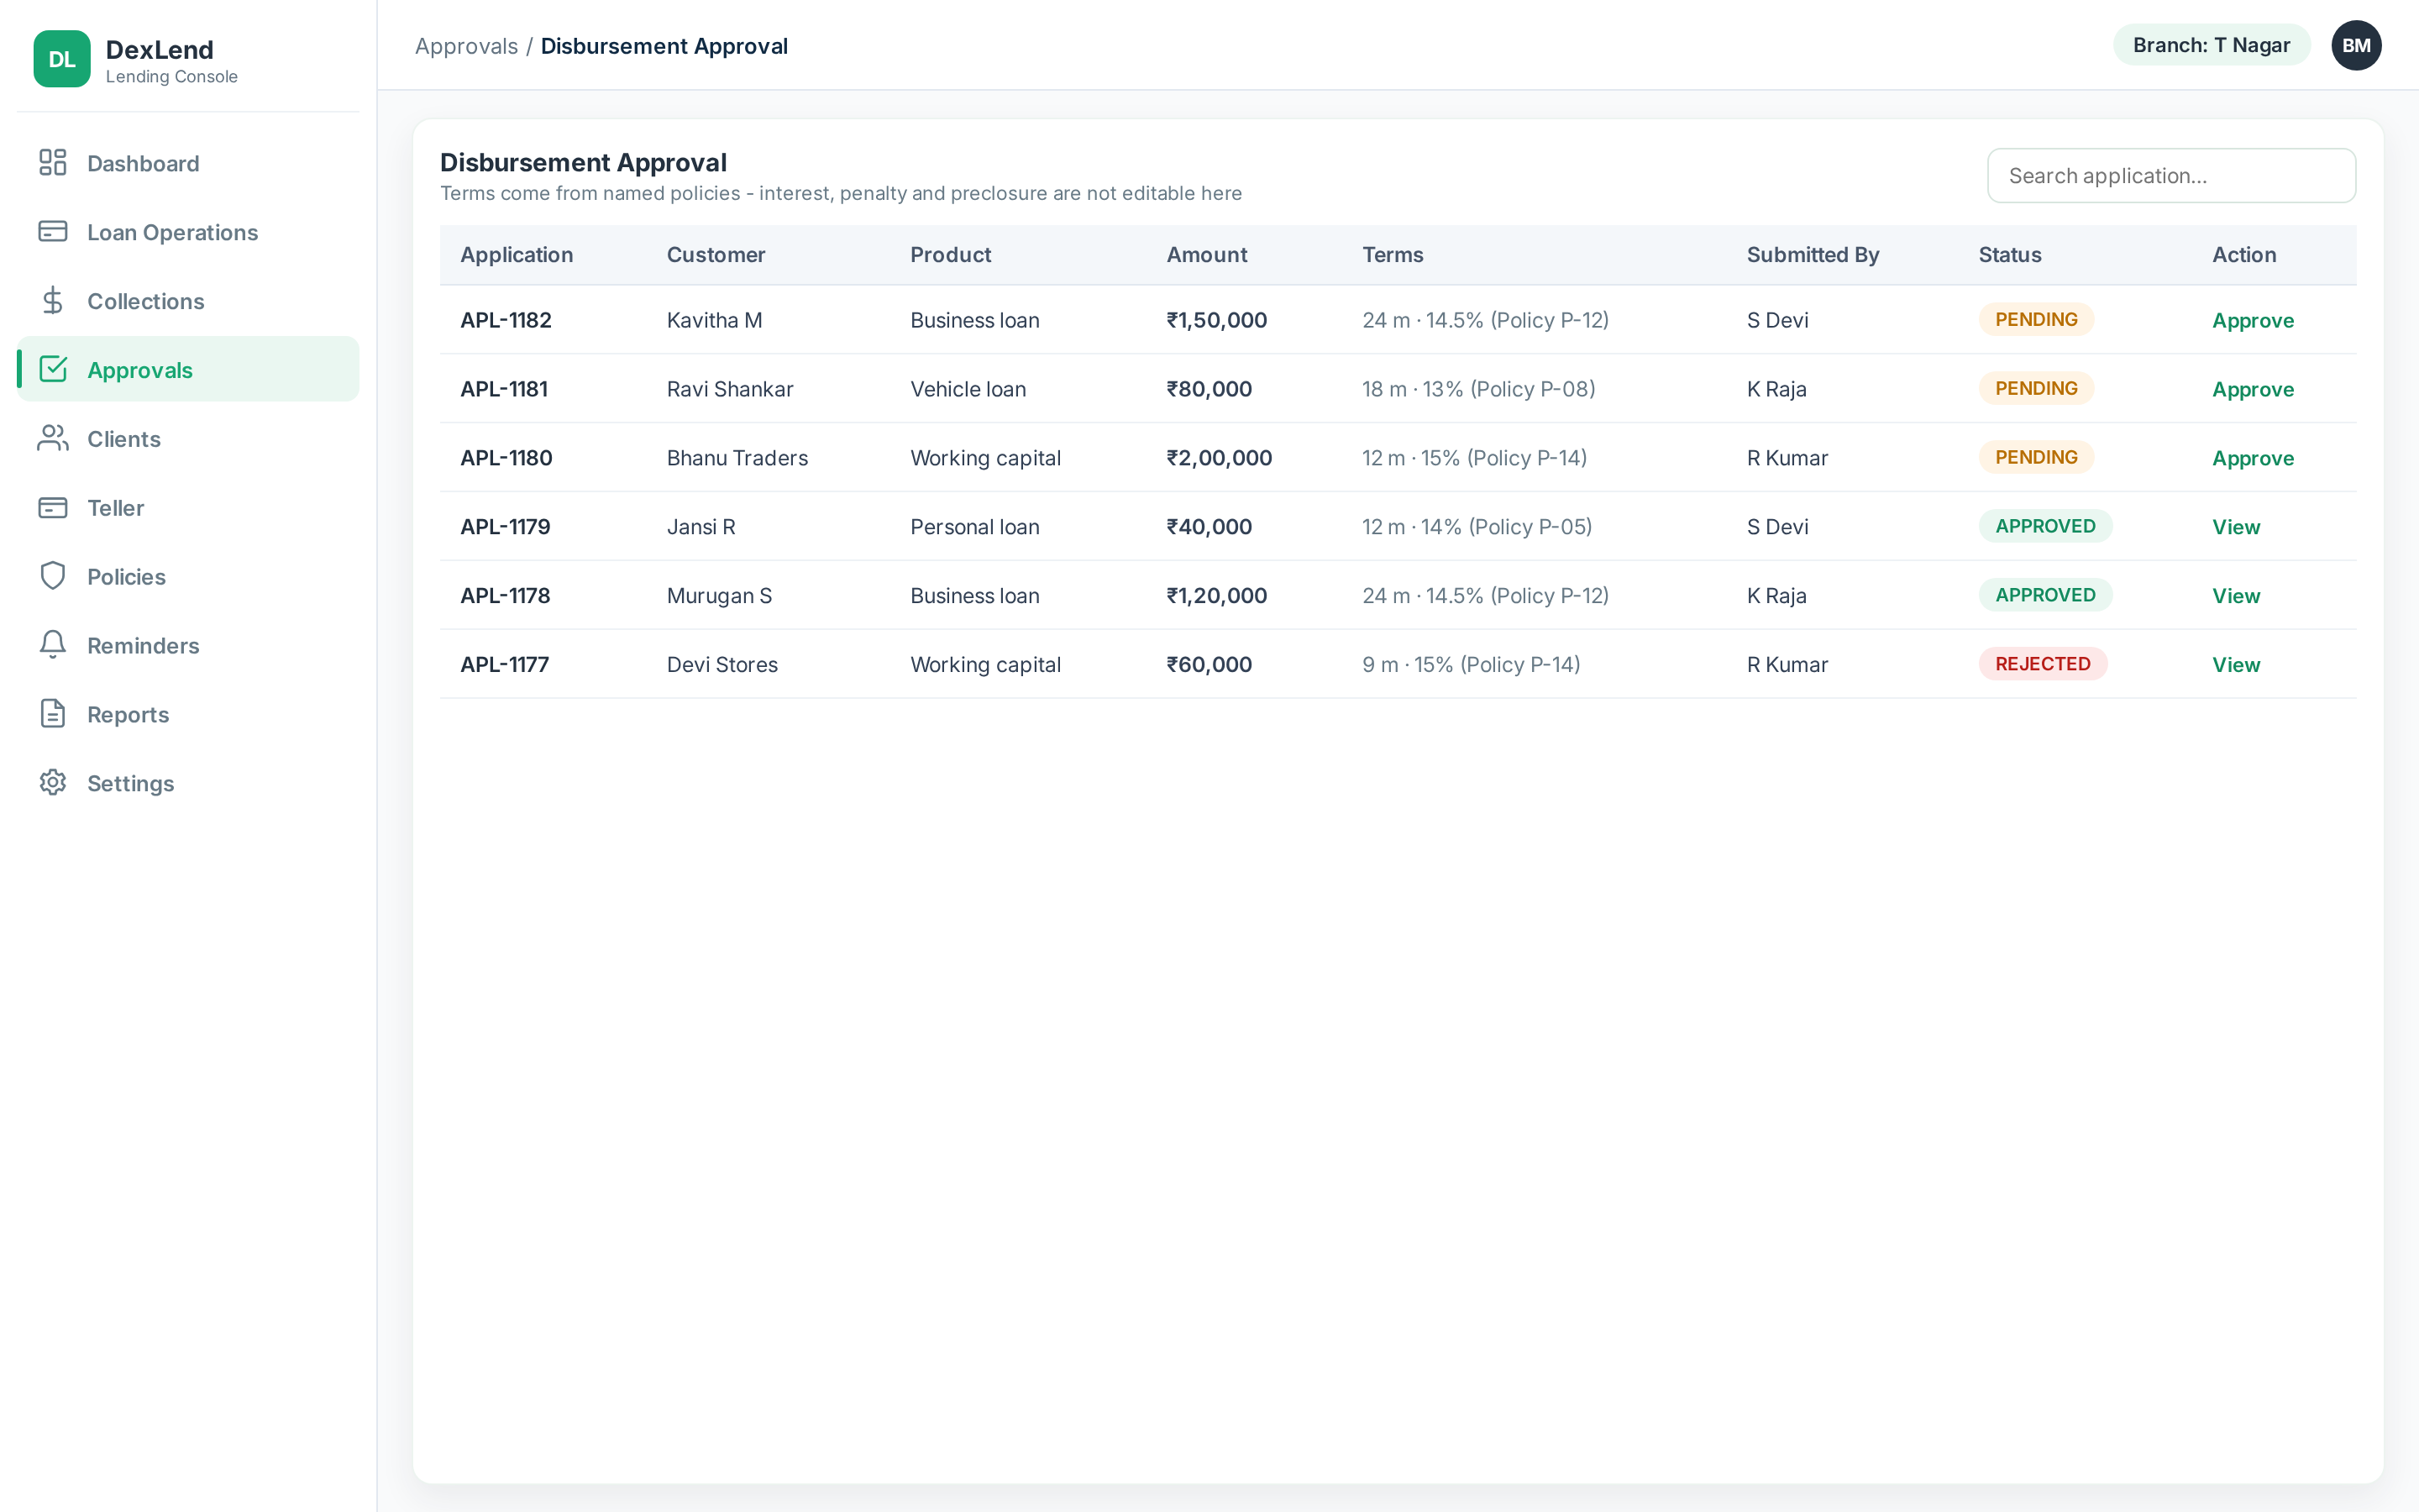View application APL-1179
The height and width of the screenshot is (1512, 2419).
pyautogui.click(x=2235, y=527)
